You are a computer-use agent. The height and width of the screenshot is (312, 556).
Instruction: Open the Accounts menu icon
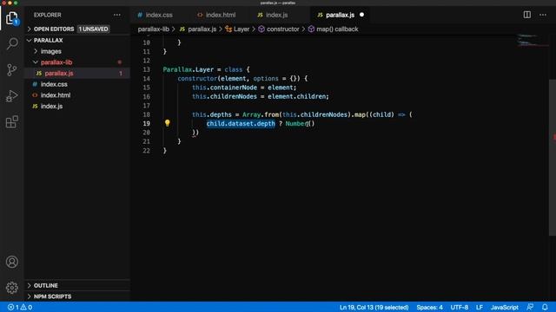point(11,262)
